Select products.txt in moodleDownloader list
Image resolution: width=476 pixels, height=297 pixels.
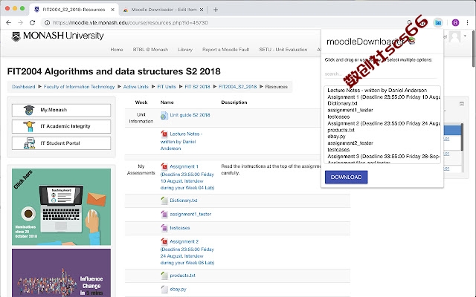pos(341,130)
